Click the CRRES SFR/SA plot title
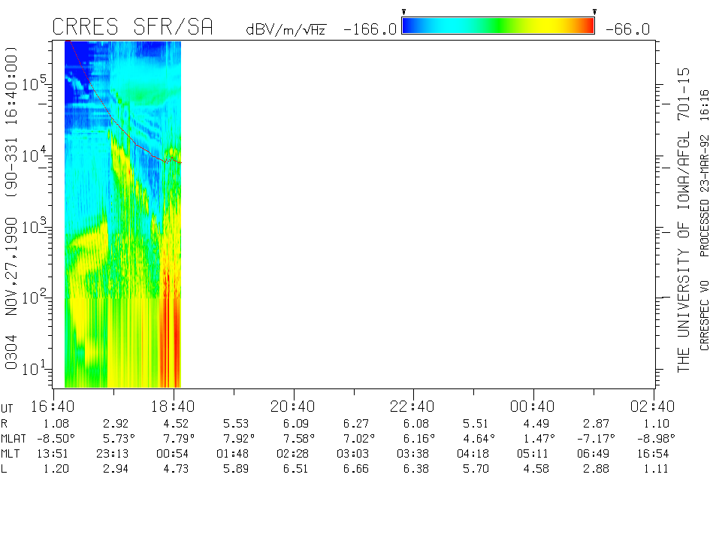Screen dimensions: 710x541 click(x=133, y=28)
